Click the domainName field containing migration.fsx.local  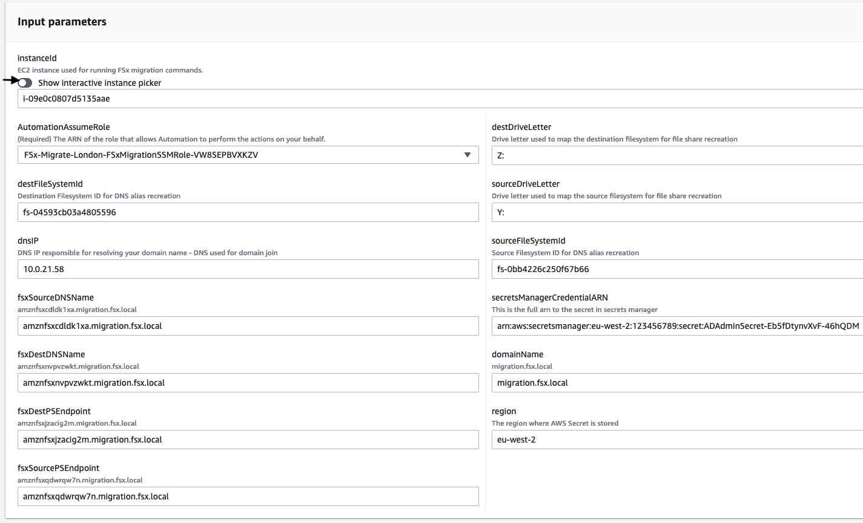[x=666, y=383]
